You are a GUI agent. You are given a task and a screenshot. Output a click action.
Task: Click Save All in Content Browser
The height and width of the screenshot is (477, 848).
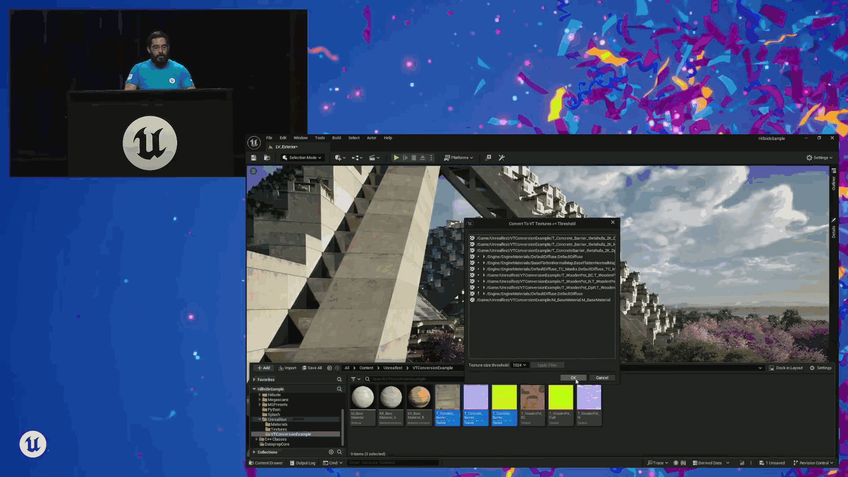[x=312, y=368]
